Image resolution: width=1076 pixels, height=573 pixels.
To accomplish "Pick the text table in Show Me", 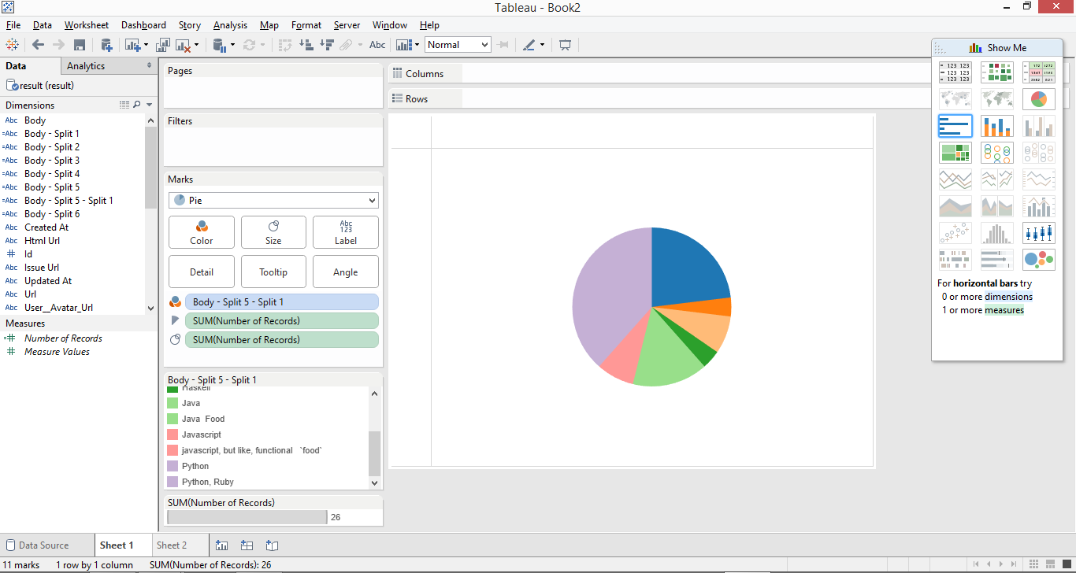I will [x=955, y=72].
